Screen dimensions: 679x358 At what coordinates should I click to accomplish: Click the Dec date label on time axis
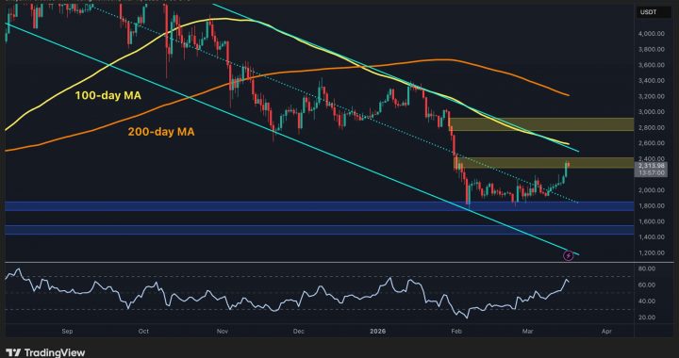coord(298,332)
